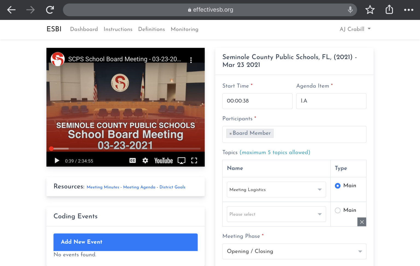Play the YouTube video
This screenshot has height=266, width=420.
57,160
